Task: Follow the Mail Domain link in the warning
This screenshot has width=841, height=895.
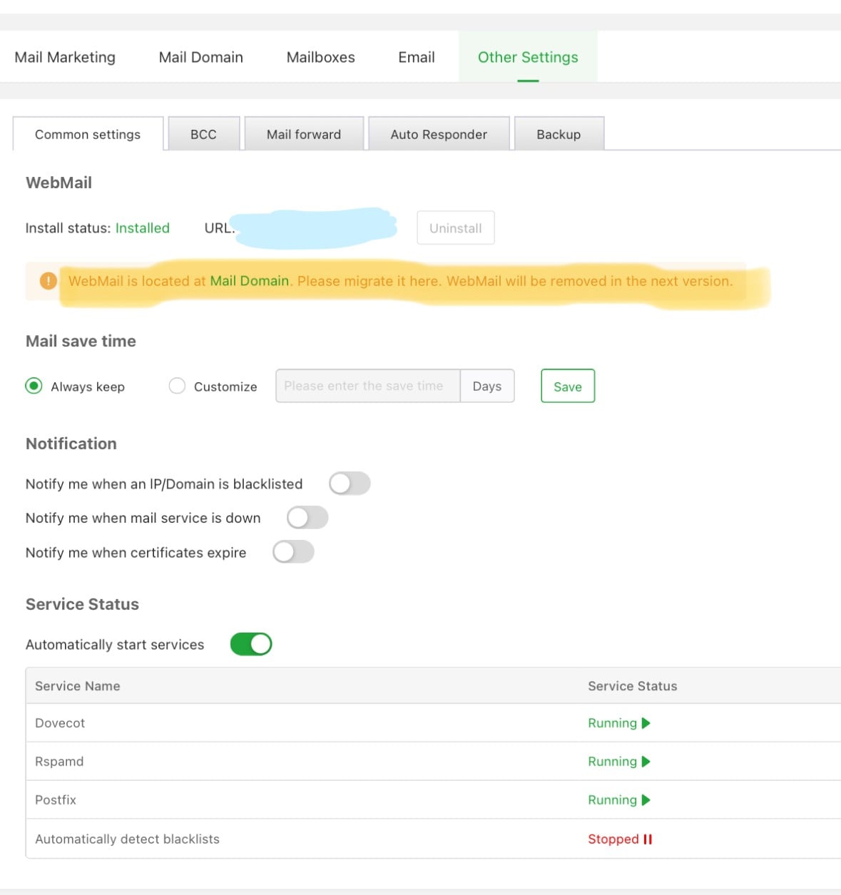Action: coord(249,281)
